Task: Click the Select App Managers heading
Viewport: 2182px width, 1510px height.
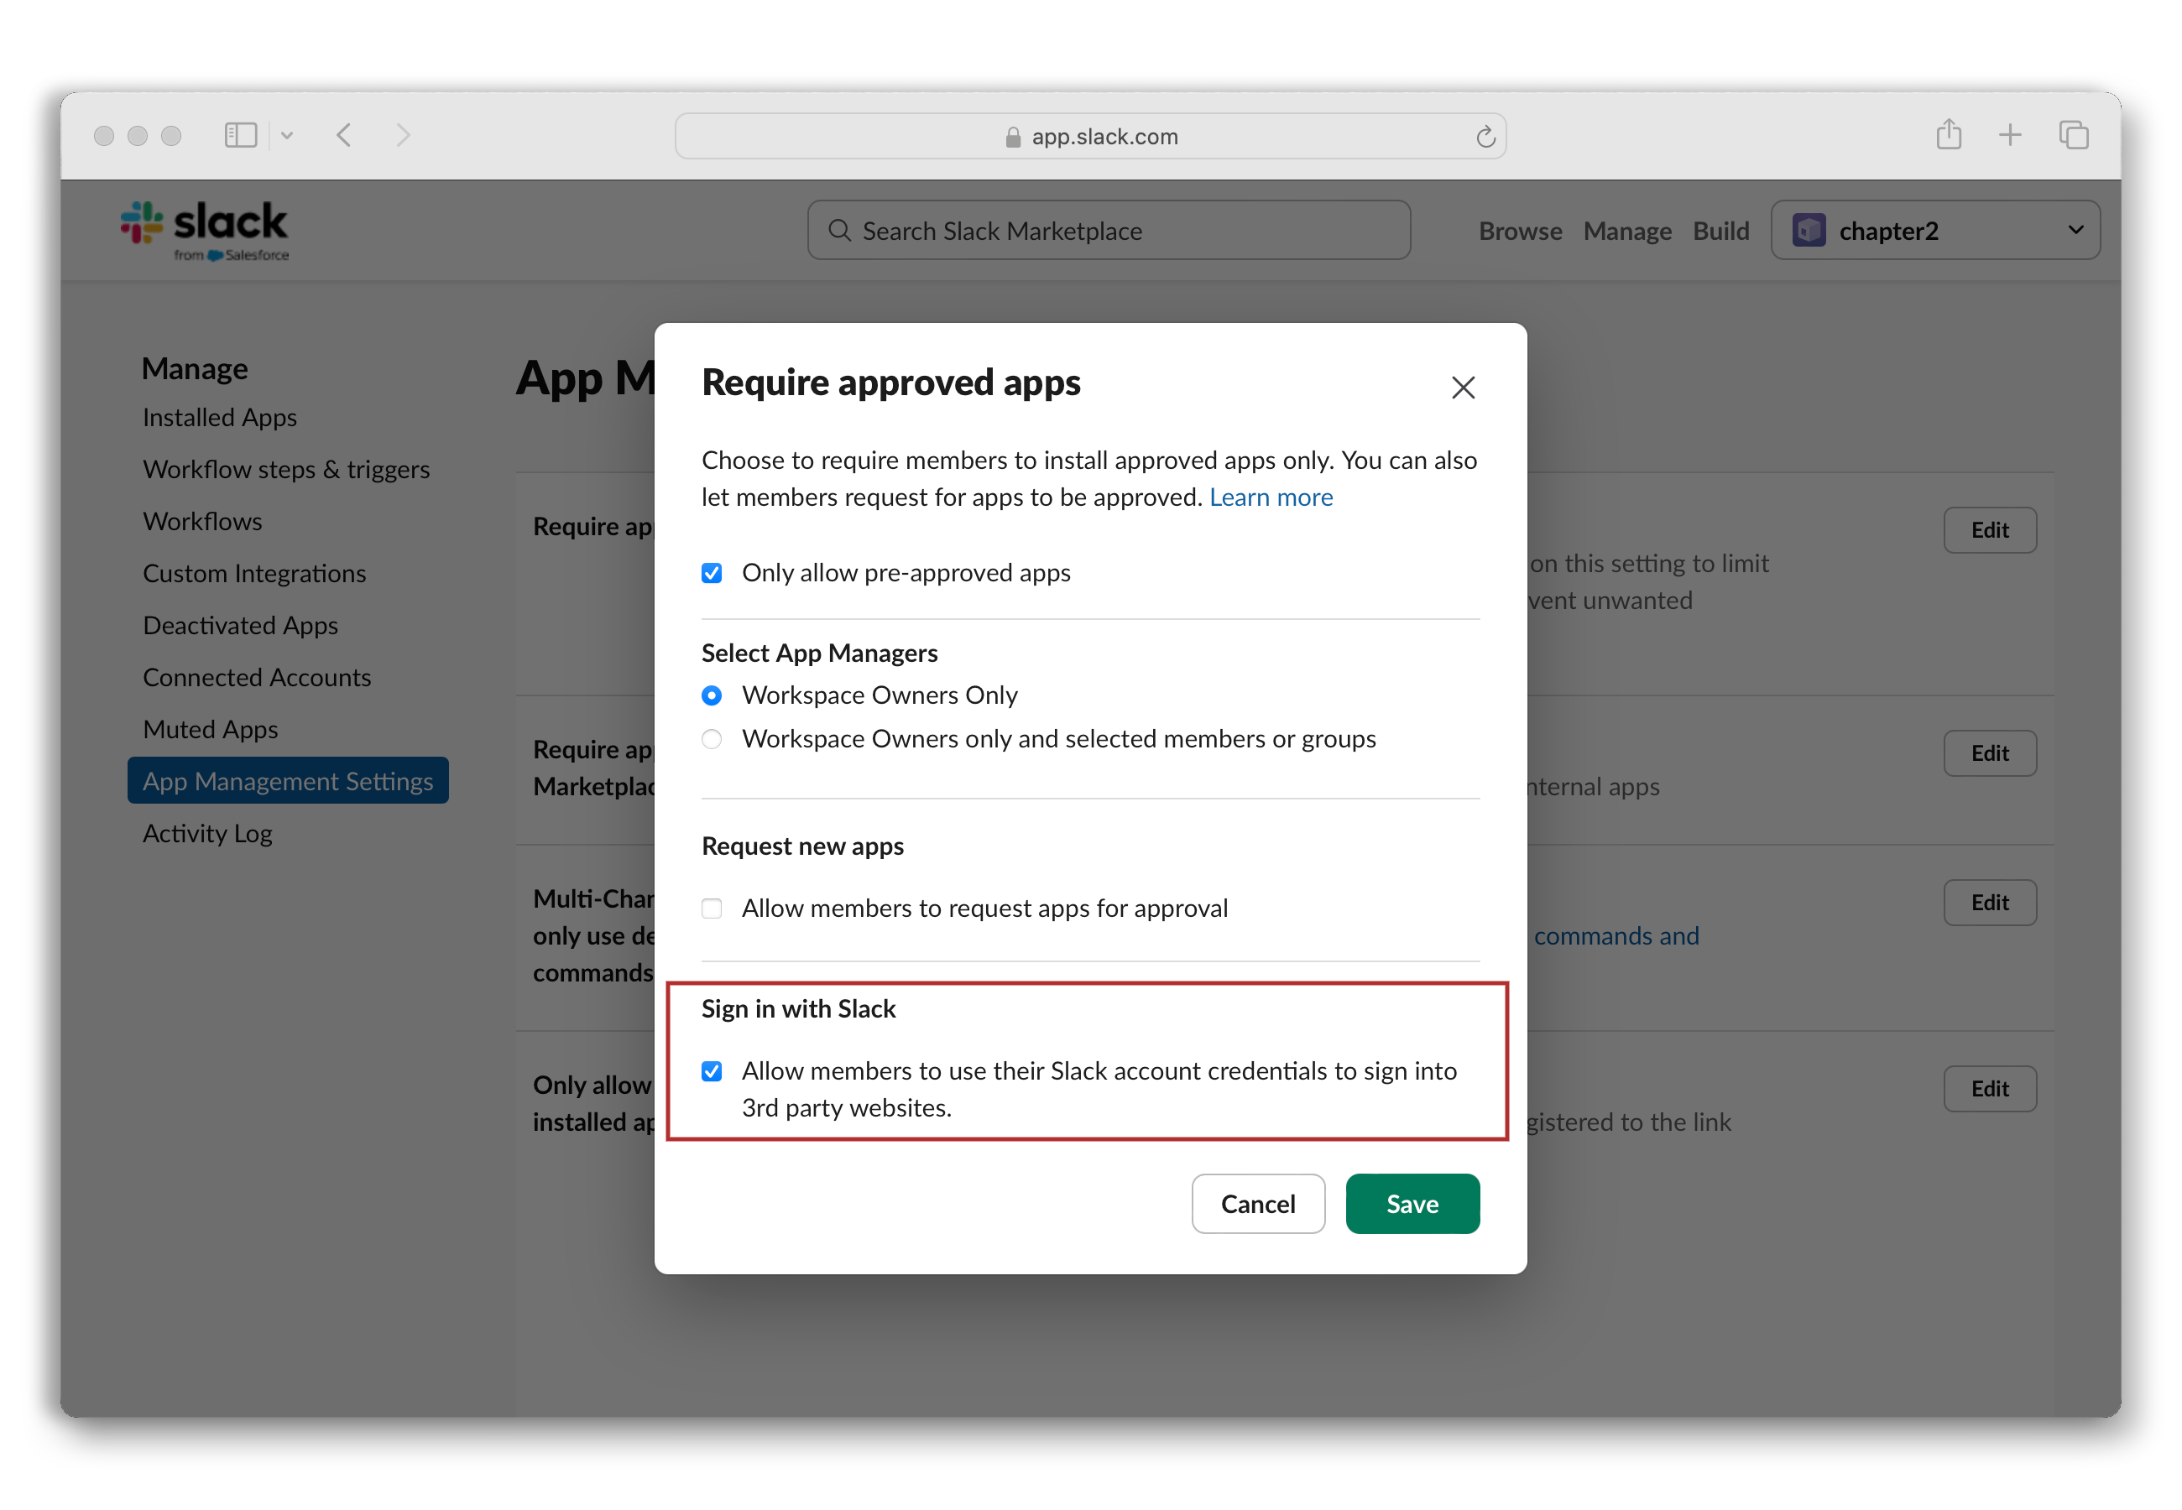Action: click(x=819, y=653)
